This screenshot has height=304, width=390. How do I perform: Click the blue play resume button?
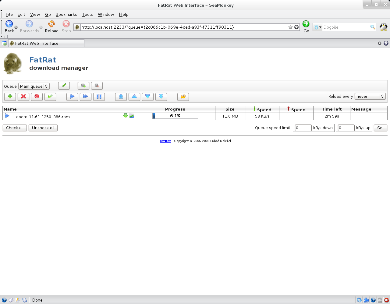72,97
